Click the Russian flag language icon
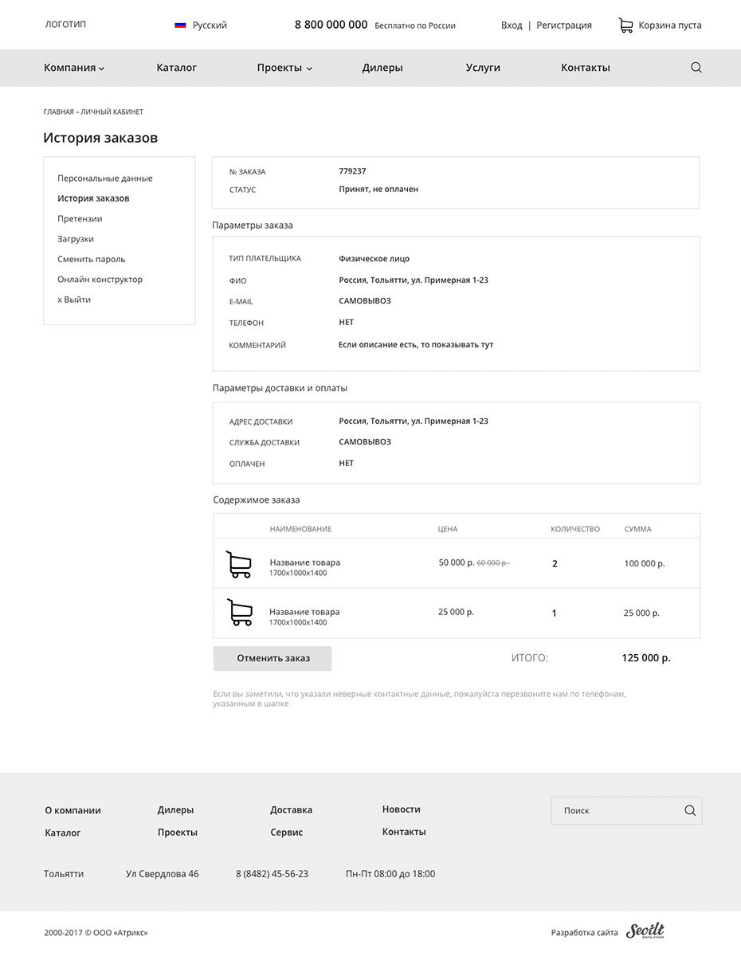Viewport: 741px width, 956px height. point(180,25)
